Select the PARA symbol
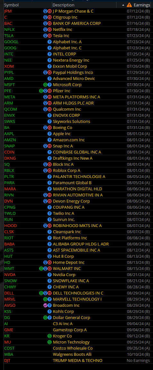The image size is (153, 370). click(x=9, y=183)
